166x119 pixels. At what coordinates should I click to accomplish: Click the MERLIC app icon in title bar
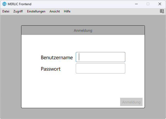[x=4, y=4]
